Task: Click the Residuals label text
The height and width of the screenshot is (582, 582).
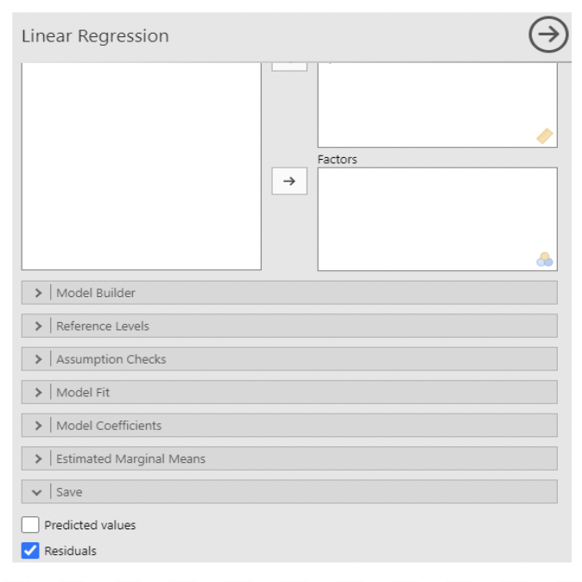Action: tap(71, 551)
